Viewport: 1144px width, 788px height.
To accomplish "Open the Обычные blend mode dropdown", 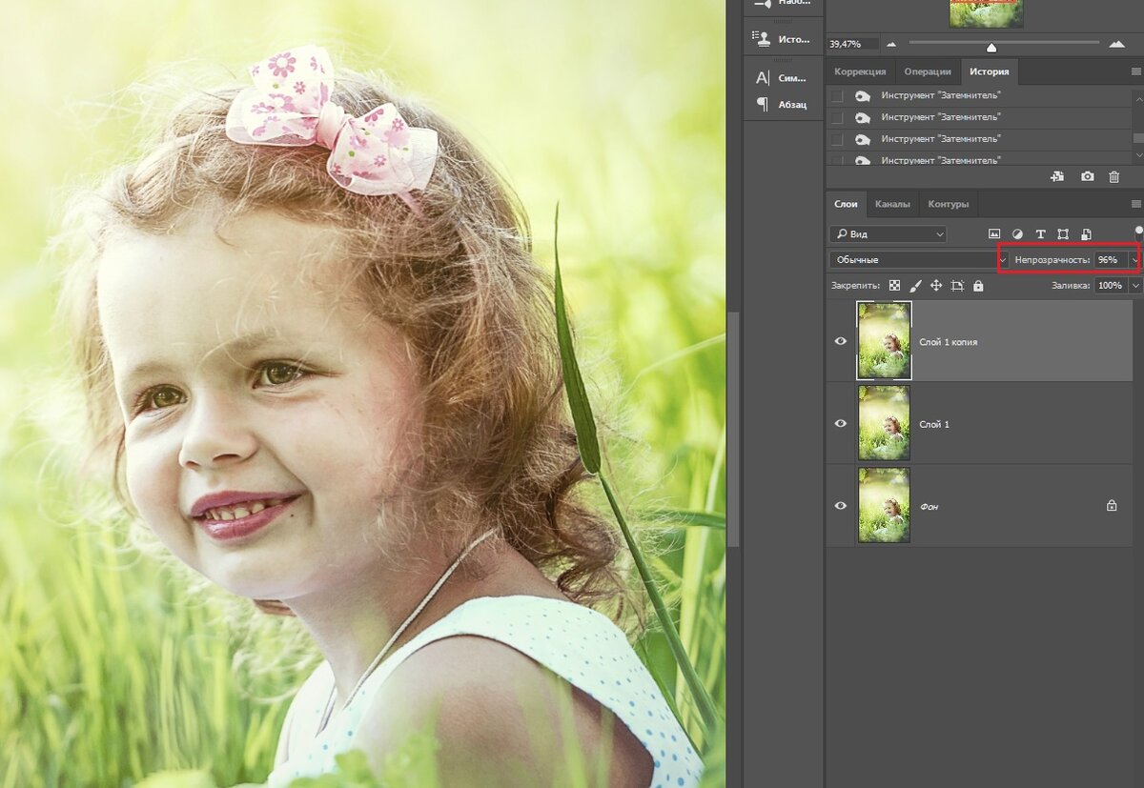I will [918, 259].
